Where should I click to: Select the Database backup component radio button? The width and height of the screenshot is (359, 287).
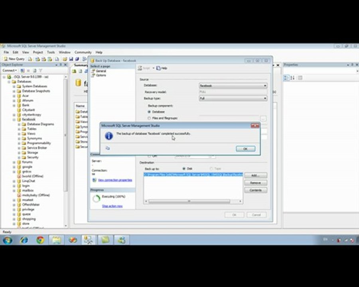point(149,112)
